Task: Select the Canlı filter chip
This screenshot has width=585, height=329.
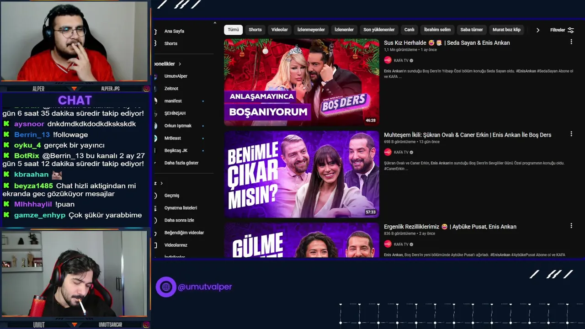Action: tap(409, 30)
